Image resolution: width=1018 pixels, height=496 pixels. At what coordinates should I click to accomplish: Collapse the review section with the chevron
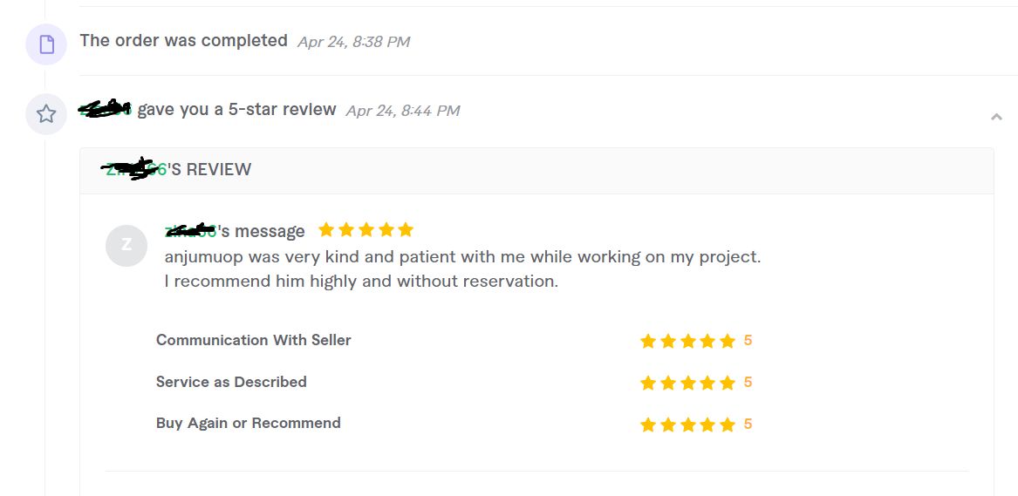coord(996,117)
